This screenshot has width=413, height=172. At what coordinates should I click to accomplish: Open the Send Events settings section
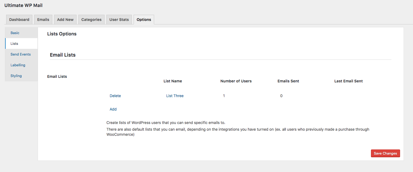(x=21, y=54)
